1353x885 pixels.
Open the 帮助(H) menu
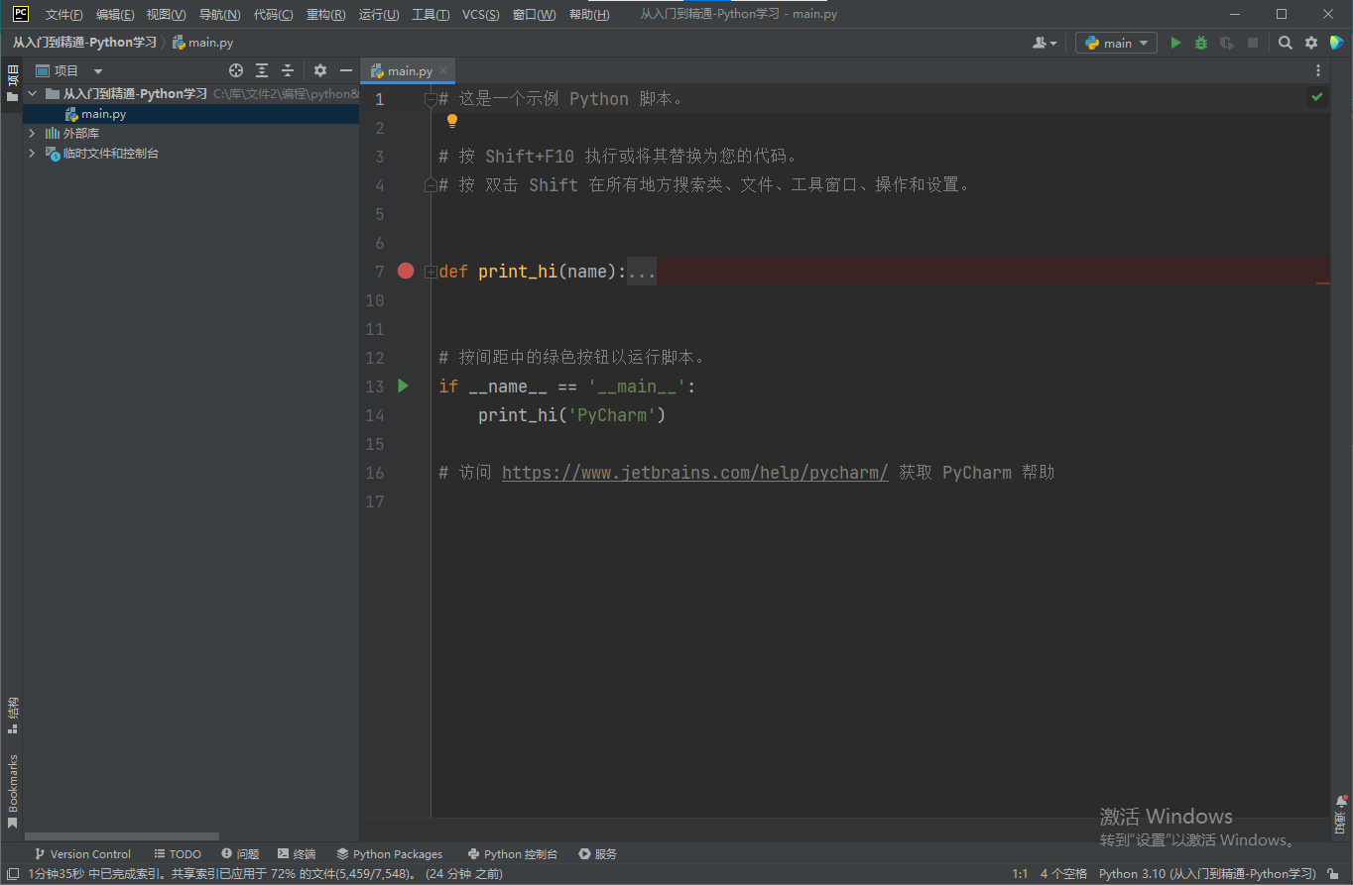point(589,14)
